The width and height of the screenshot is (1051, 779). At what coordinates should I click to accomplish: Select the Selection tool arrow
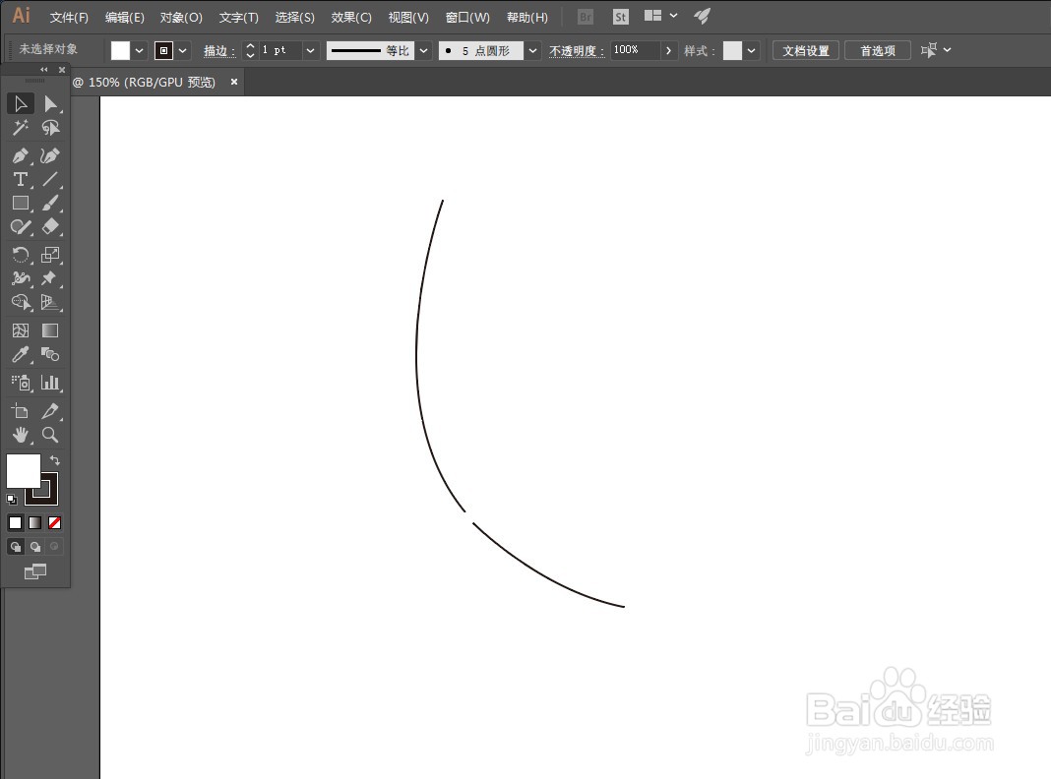coord(20,104)
